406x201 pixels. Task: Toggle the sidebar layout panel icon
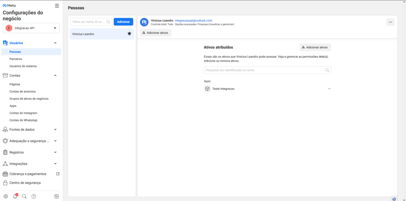click(x=56, y=196)
